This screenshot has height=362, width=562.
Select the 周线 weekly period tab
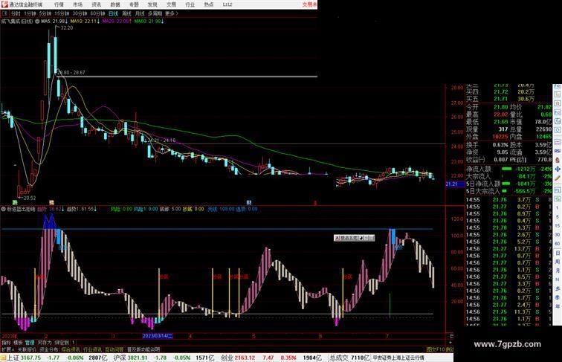[126, 13]
